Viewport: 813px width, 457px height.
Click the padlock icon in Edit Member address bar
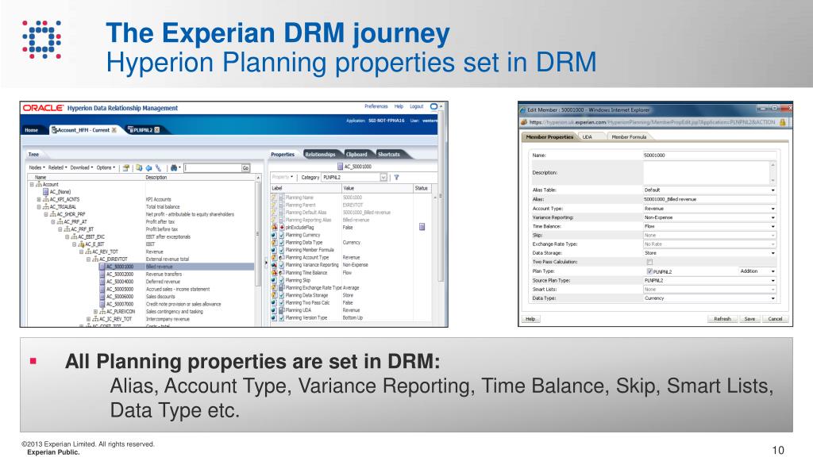[783, 122]
